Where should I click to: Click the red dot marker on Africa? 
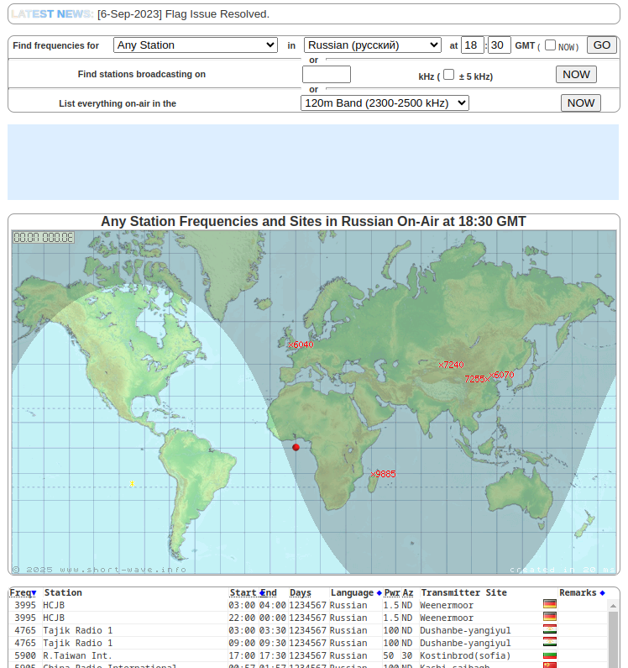point(296,447)
